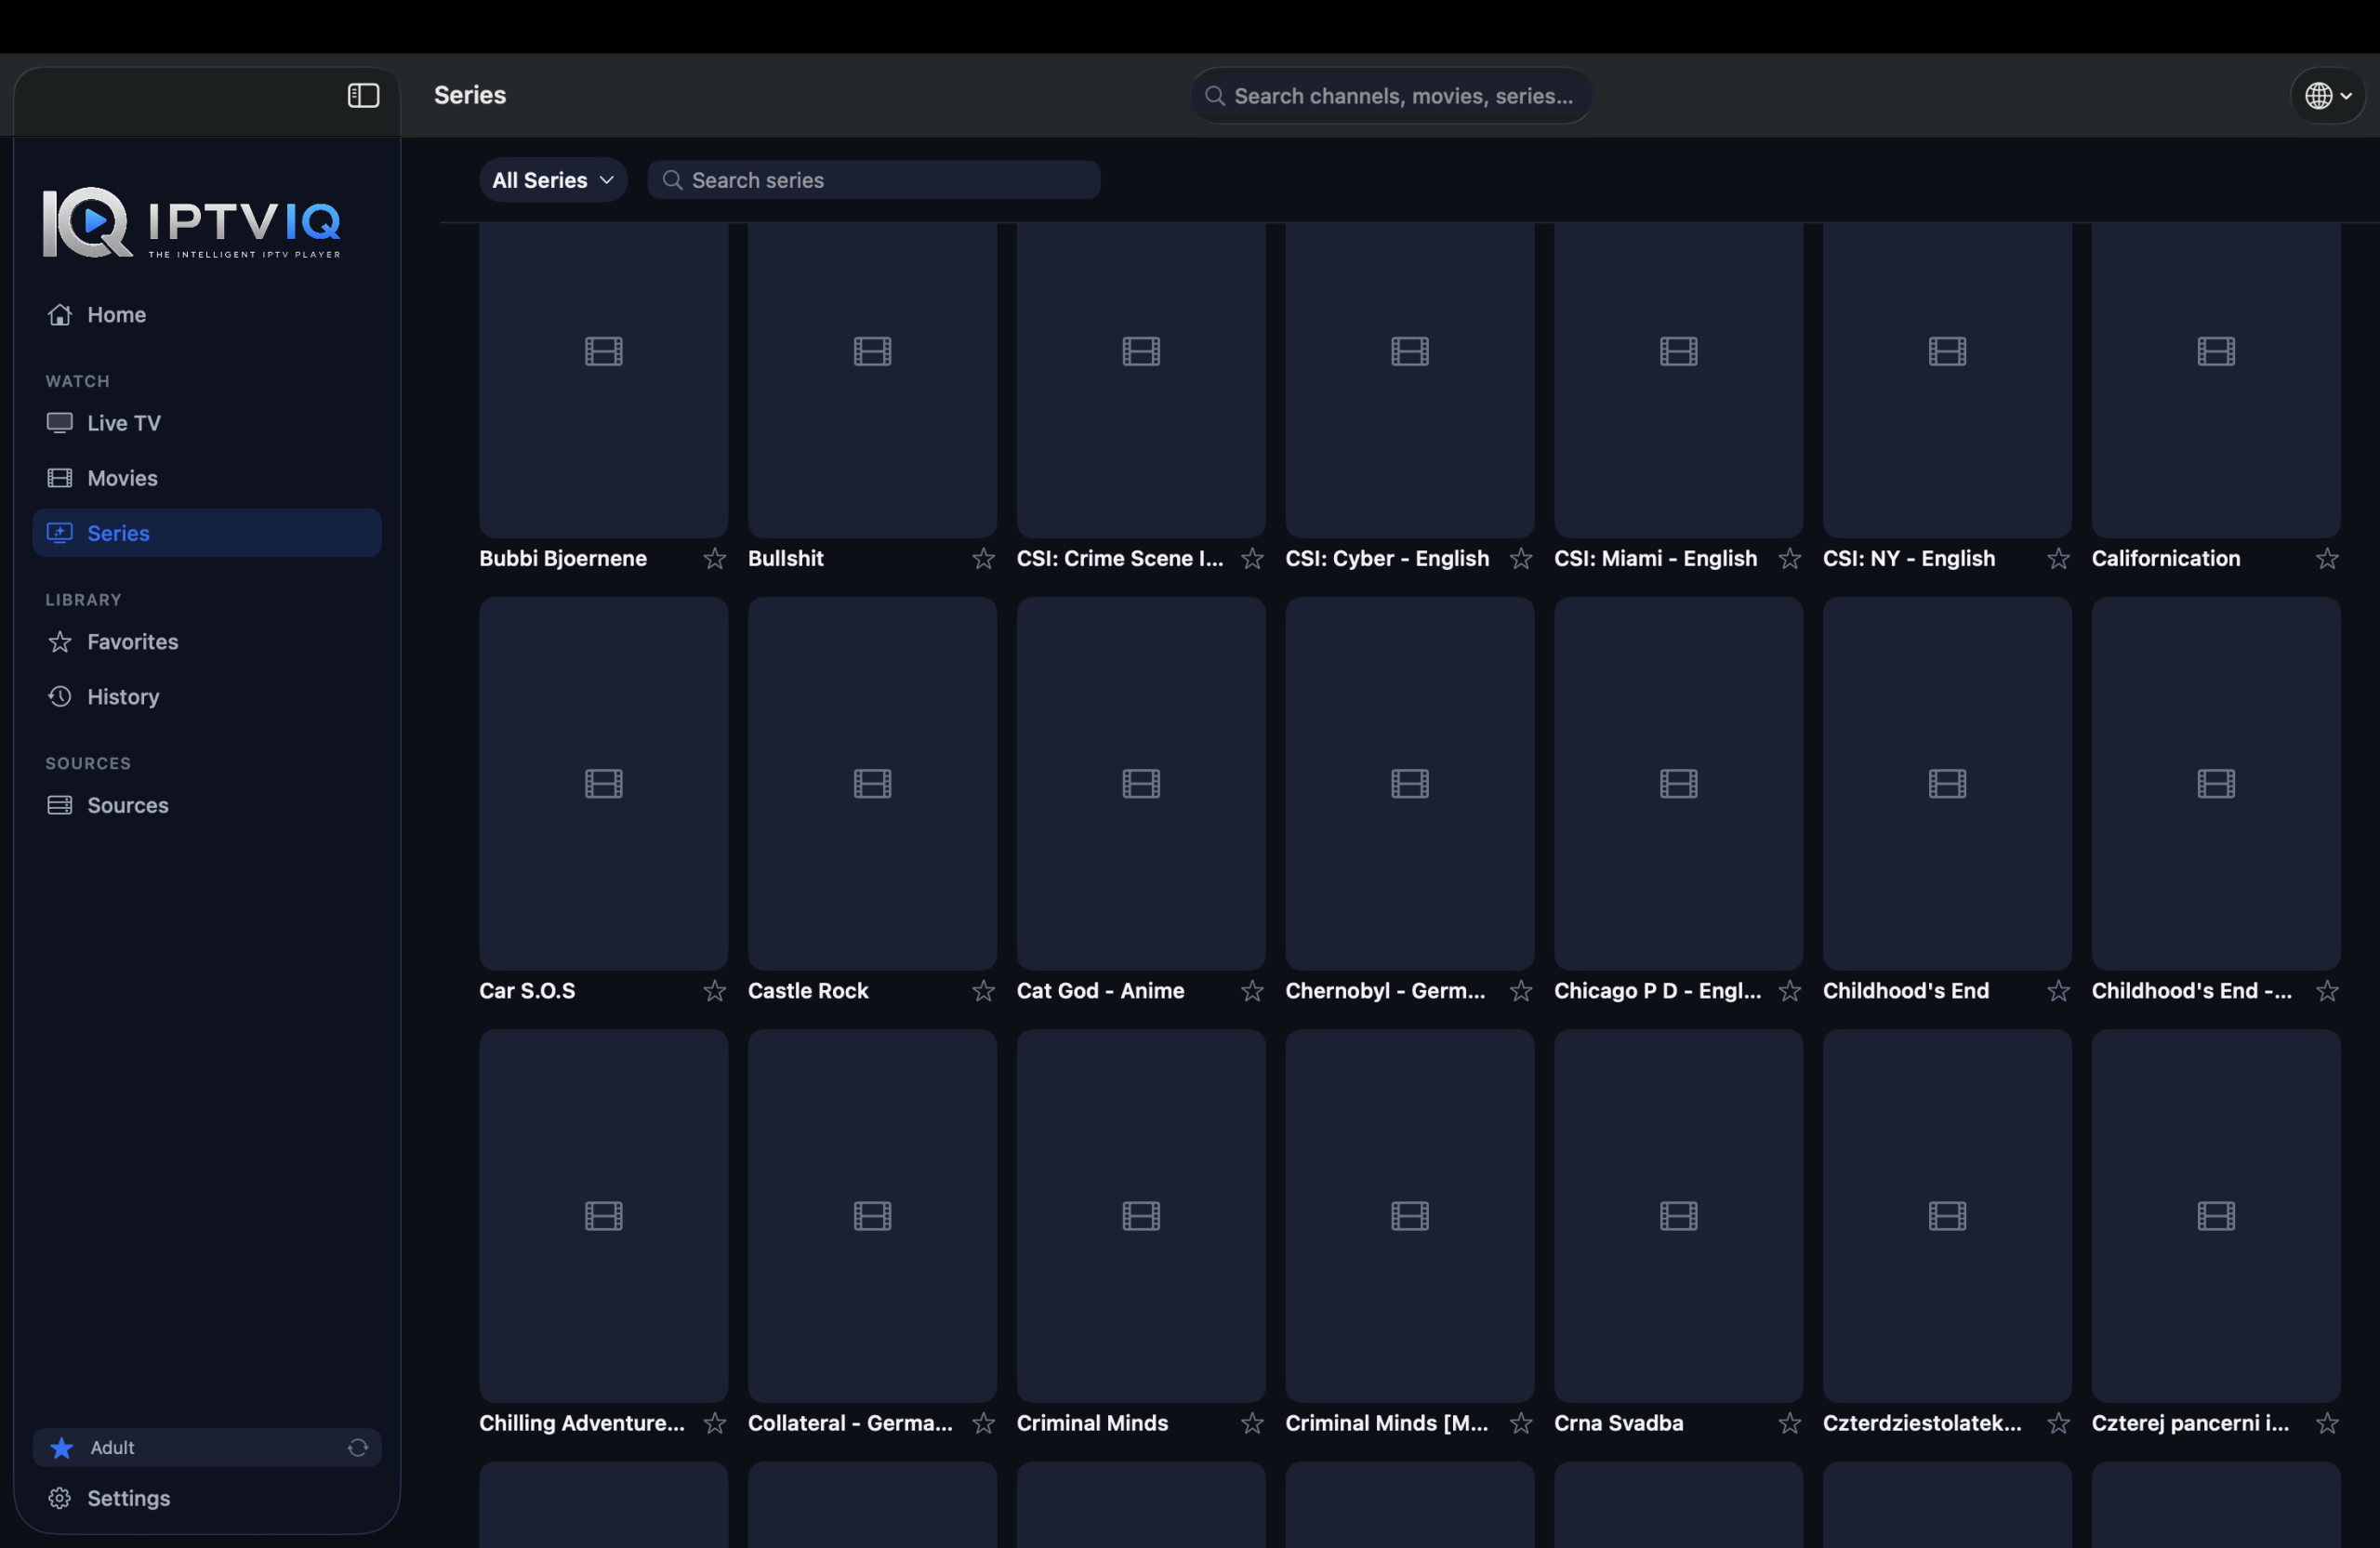The width and height of the screenshot is (2380, 1548).
Task: Open Favorites library
Action: [x=207, y=642]
